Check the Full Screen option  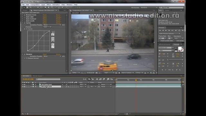tap(175, 41)
